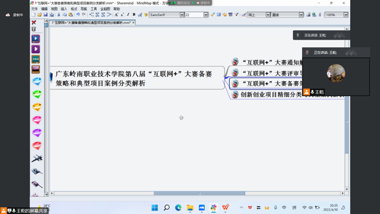Click the Paste clipboard icon

[70, 15]
